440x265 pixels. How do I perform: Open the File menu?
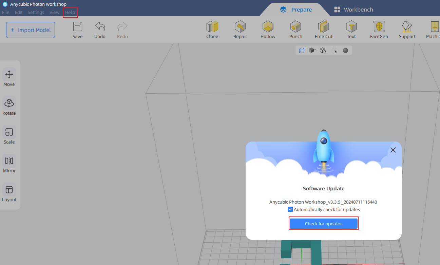tap(6, 12)
